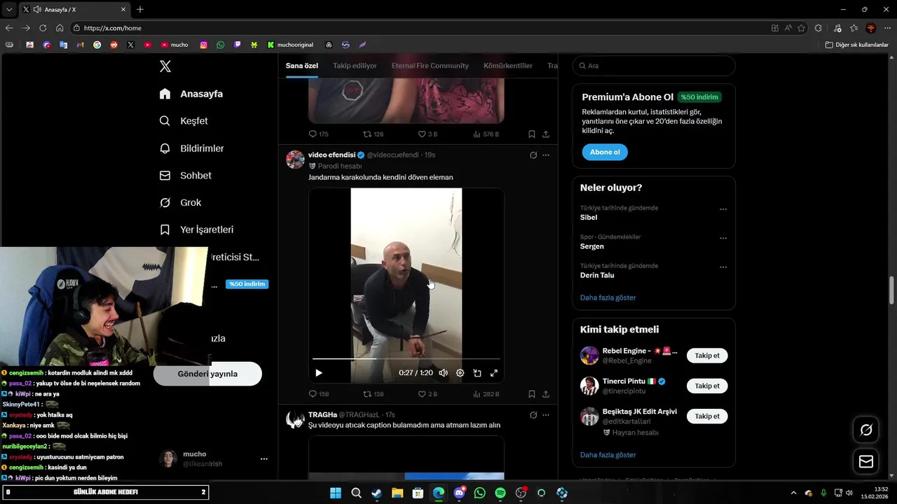Screen dimensions: 897x504
Task: Click the Ara search field
Action: [654, 66]
